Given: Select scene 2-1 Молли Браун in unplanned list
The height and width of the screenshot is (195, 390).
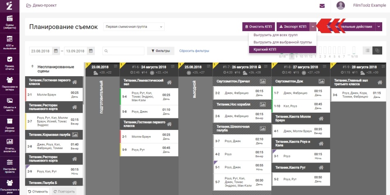Looking at the screenshot, I should pos(54,95).
